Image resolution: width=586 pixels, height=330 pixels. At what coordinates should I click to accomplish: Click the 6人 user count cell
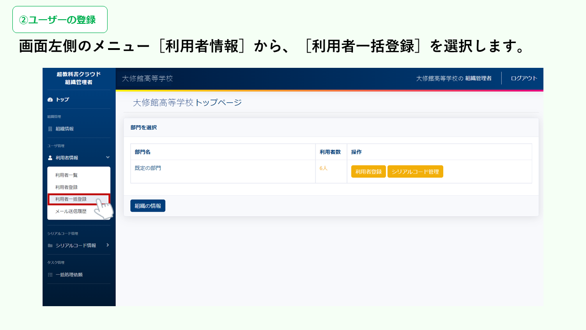[324, 168]
